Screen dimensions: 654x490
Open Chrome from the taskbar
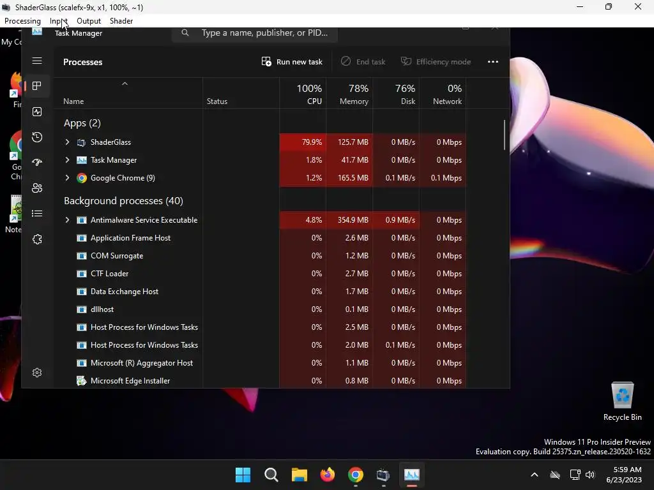(x=355, y=475)
